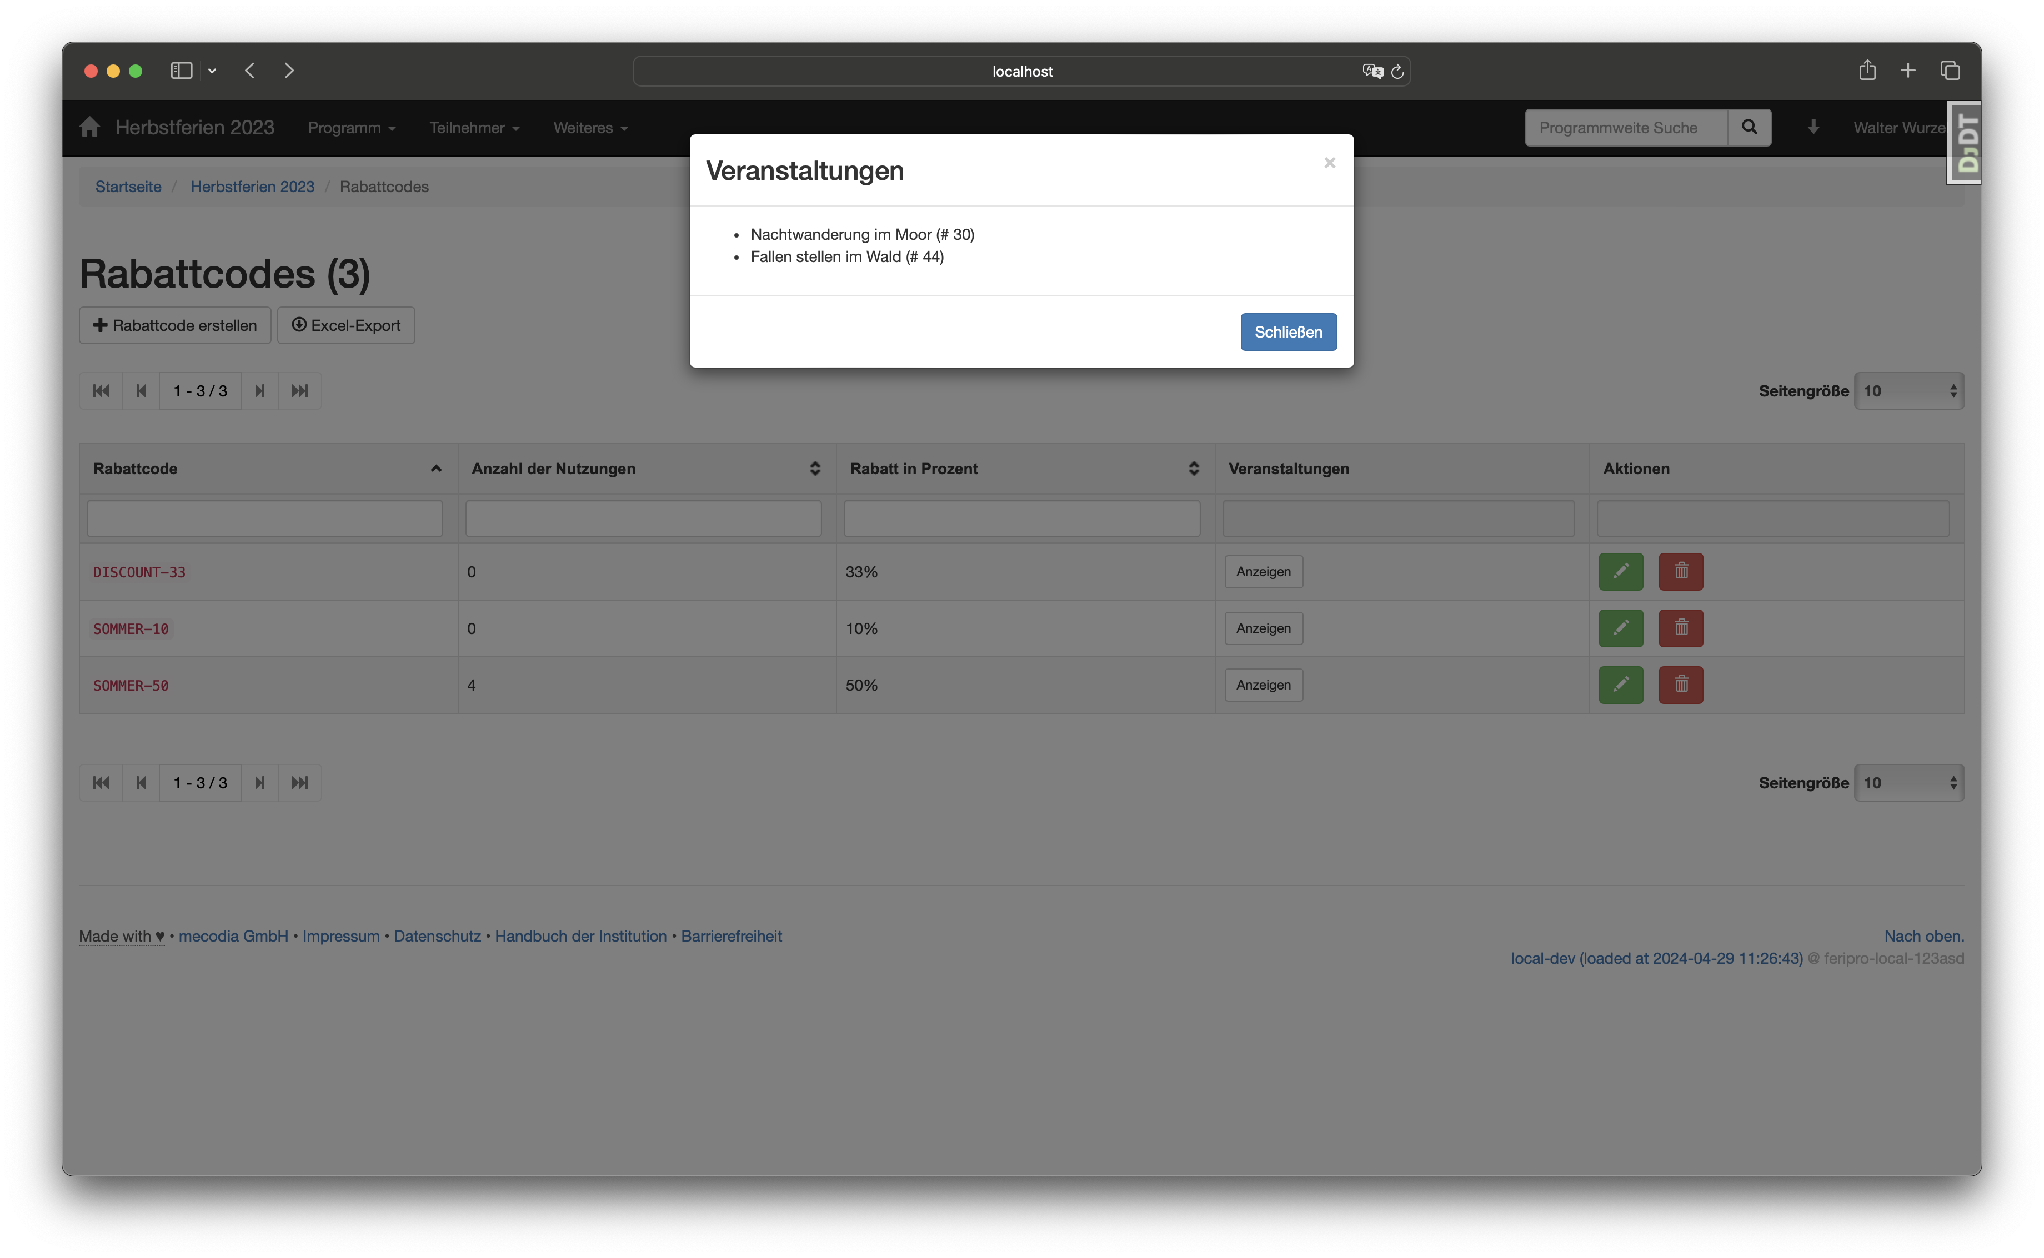
Task: Click Anzeigen for SOMMER-50 row
Action: tap(1263, 685)
